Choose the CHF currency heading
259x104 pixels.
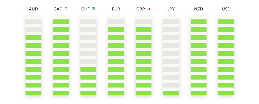tap(85, 9)
